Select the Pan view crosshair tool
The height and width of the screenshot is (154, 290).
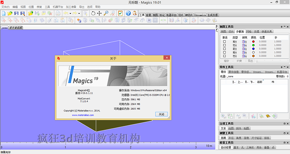click(99, 13)
